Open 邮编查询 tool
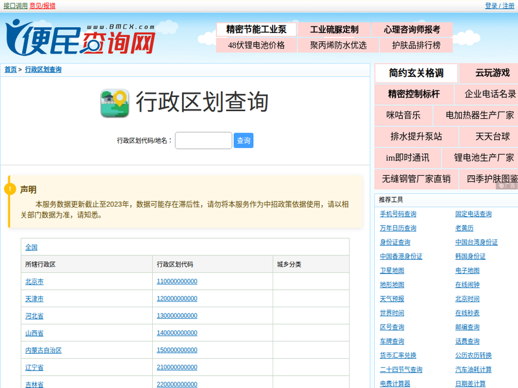518x388 pixels. [x=467, y=327]
